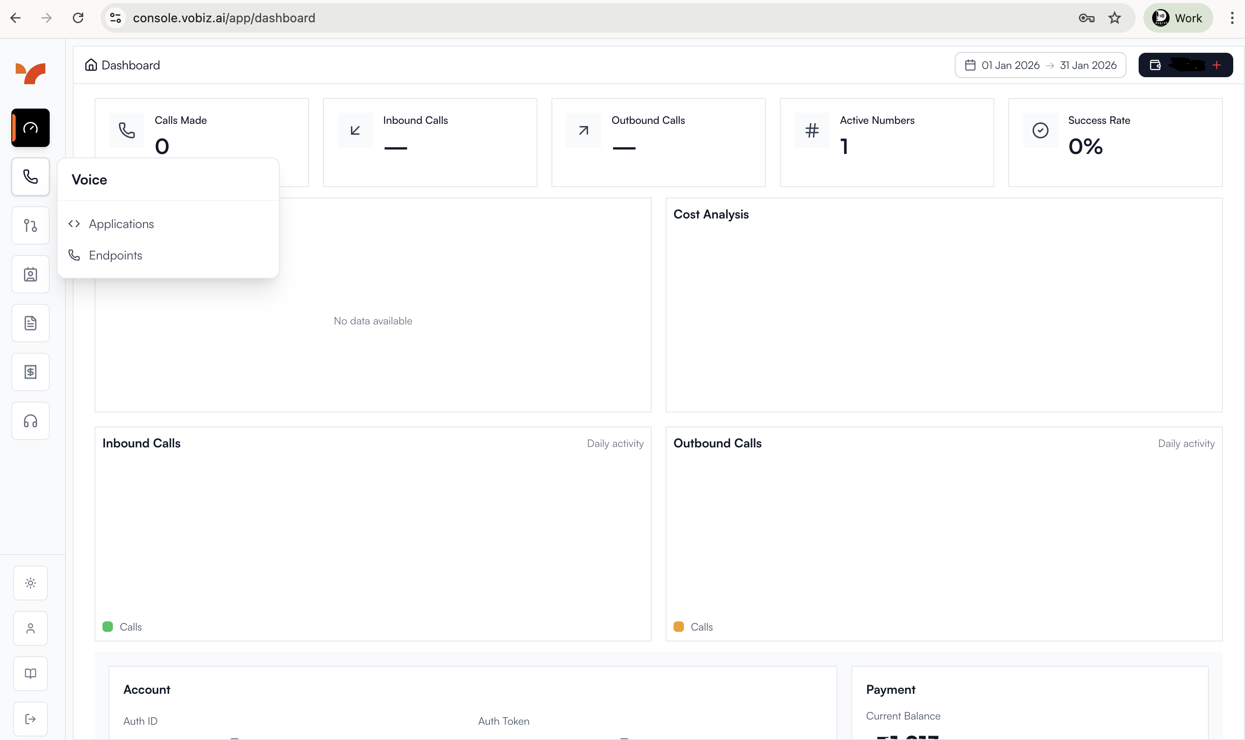Image resolution: width=1245 pixels, height=740 pixels.
Task: Click the red plus to add funds
Action: pos(1217,65)
